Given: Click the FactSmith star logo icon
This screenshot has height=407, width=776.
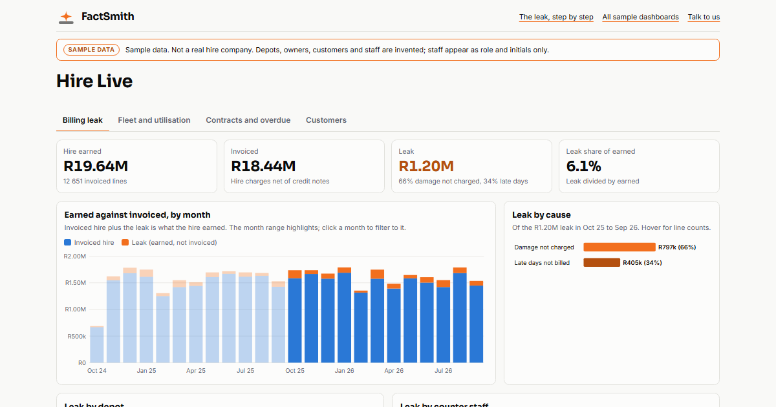Looking at the screenshot, I should pyautogui.click(x=66, y=17).
